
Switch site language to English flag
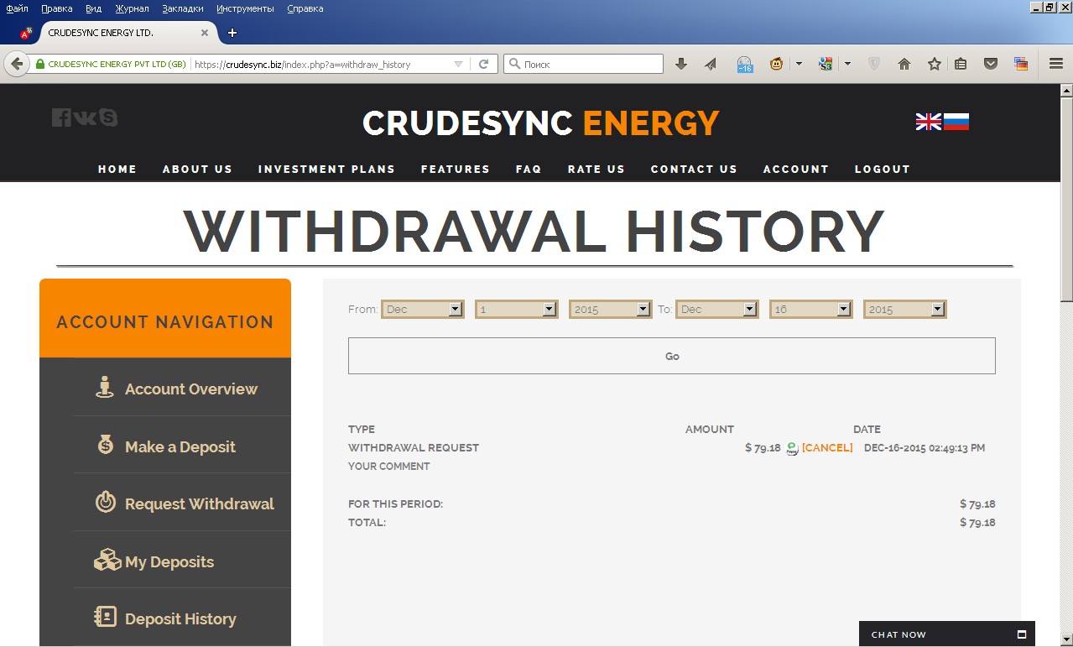(x=928, y=122)
